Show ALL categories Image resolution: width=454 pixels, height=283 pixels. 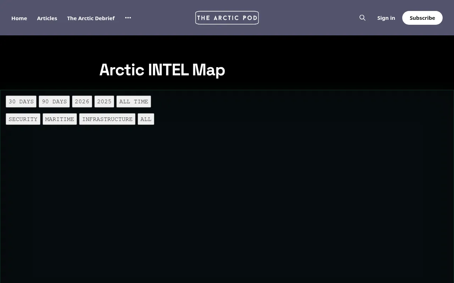pyautogui.click(x=146, y=119)
